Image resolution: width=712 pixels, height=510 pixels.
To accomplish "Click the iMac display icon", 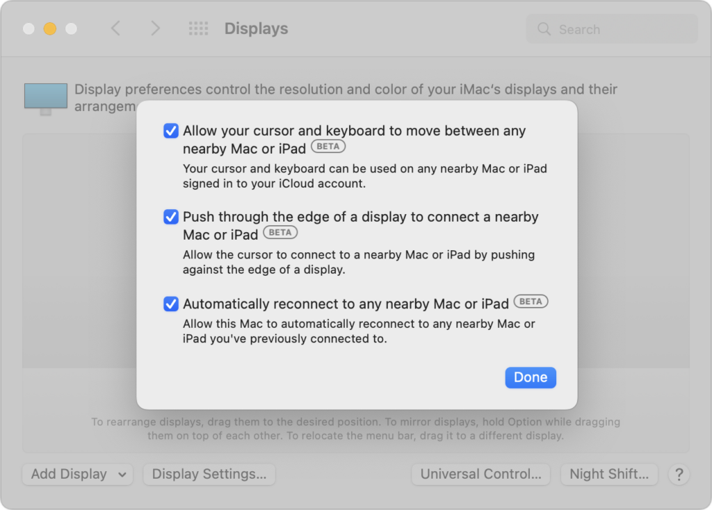I will click(46, 98).
